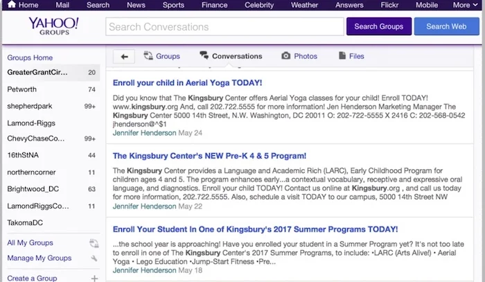
Task: Click the back arrow button
Action: coord(124,57)
